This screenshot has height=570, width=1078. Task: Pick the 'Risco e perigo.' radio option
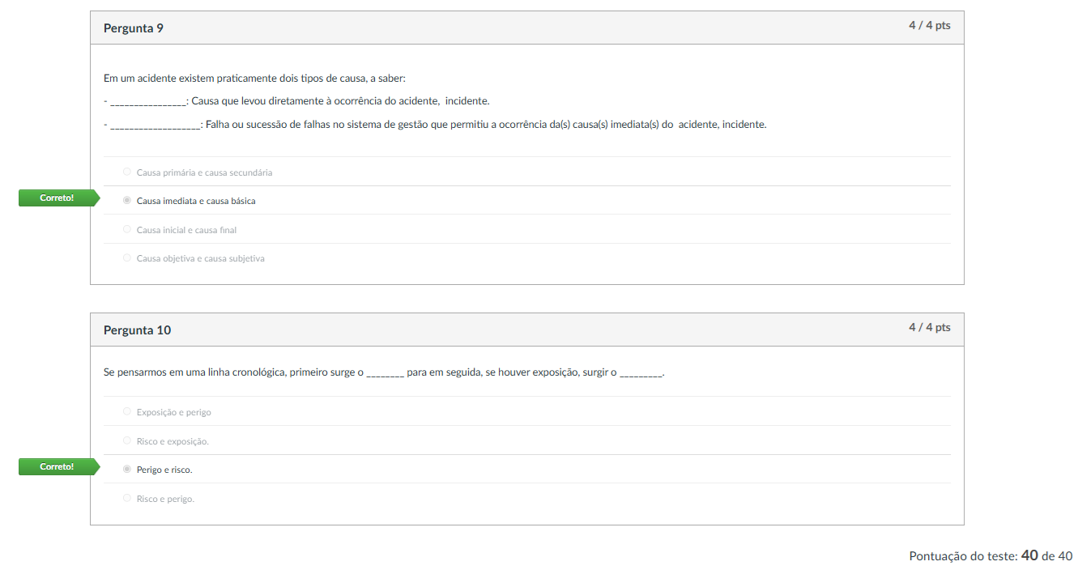127,498
